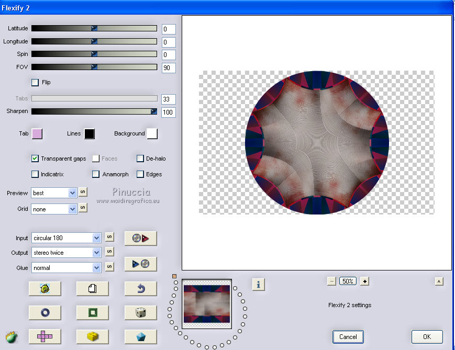
Task: Click the load settings disc-to-play button
Action: [141, 239]
